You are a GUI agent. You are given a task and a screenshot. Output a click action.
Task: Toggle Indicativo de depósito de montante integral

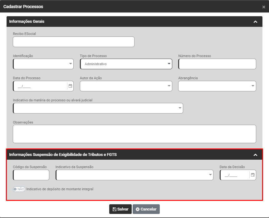pyautogui.click(x=19, y=189)
